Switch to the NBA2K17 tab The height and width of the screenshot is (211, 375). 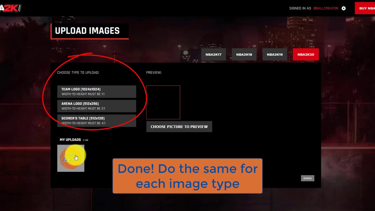pos(213,55)
